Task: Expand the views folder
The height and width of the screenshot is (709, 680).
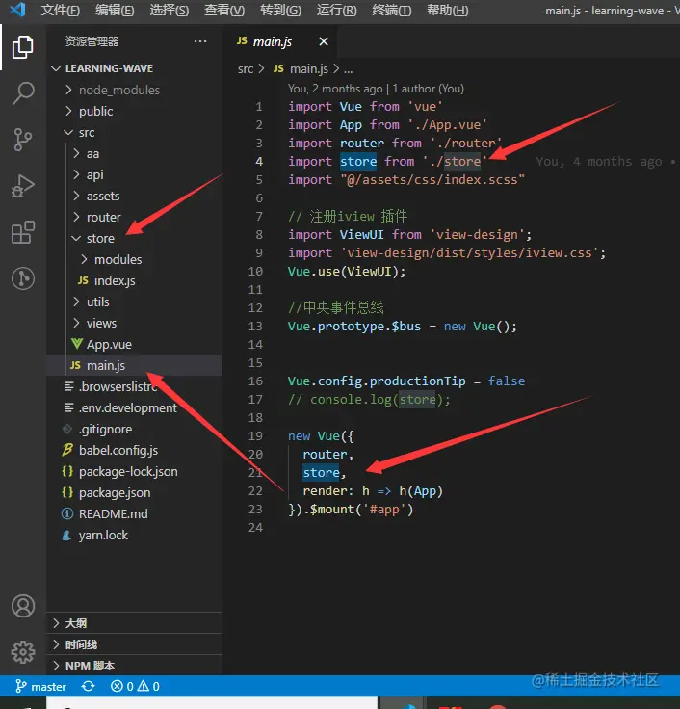Action: (x=134, y=323)
